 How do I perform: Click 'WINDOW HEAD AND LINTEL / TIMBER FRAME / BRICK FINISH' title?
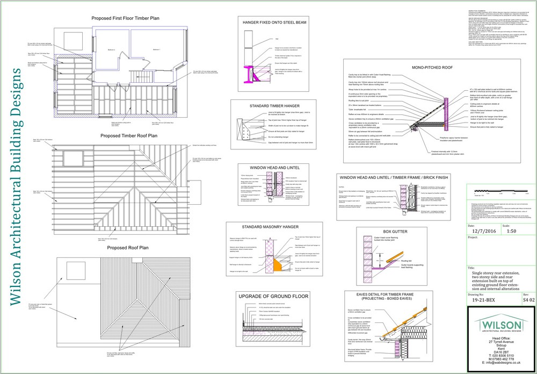394,177
